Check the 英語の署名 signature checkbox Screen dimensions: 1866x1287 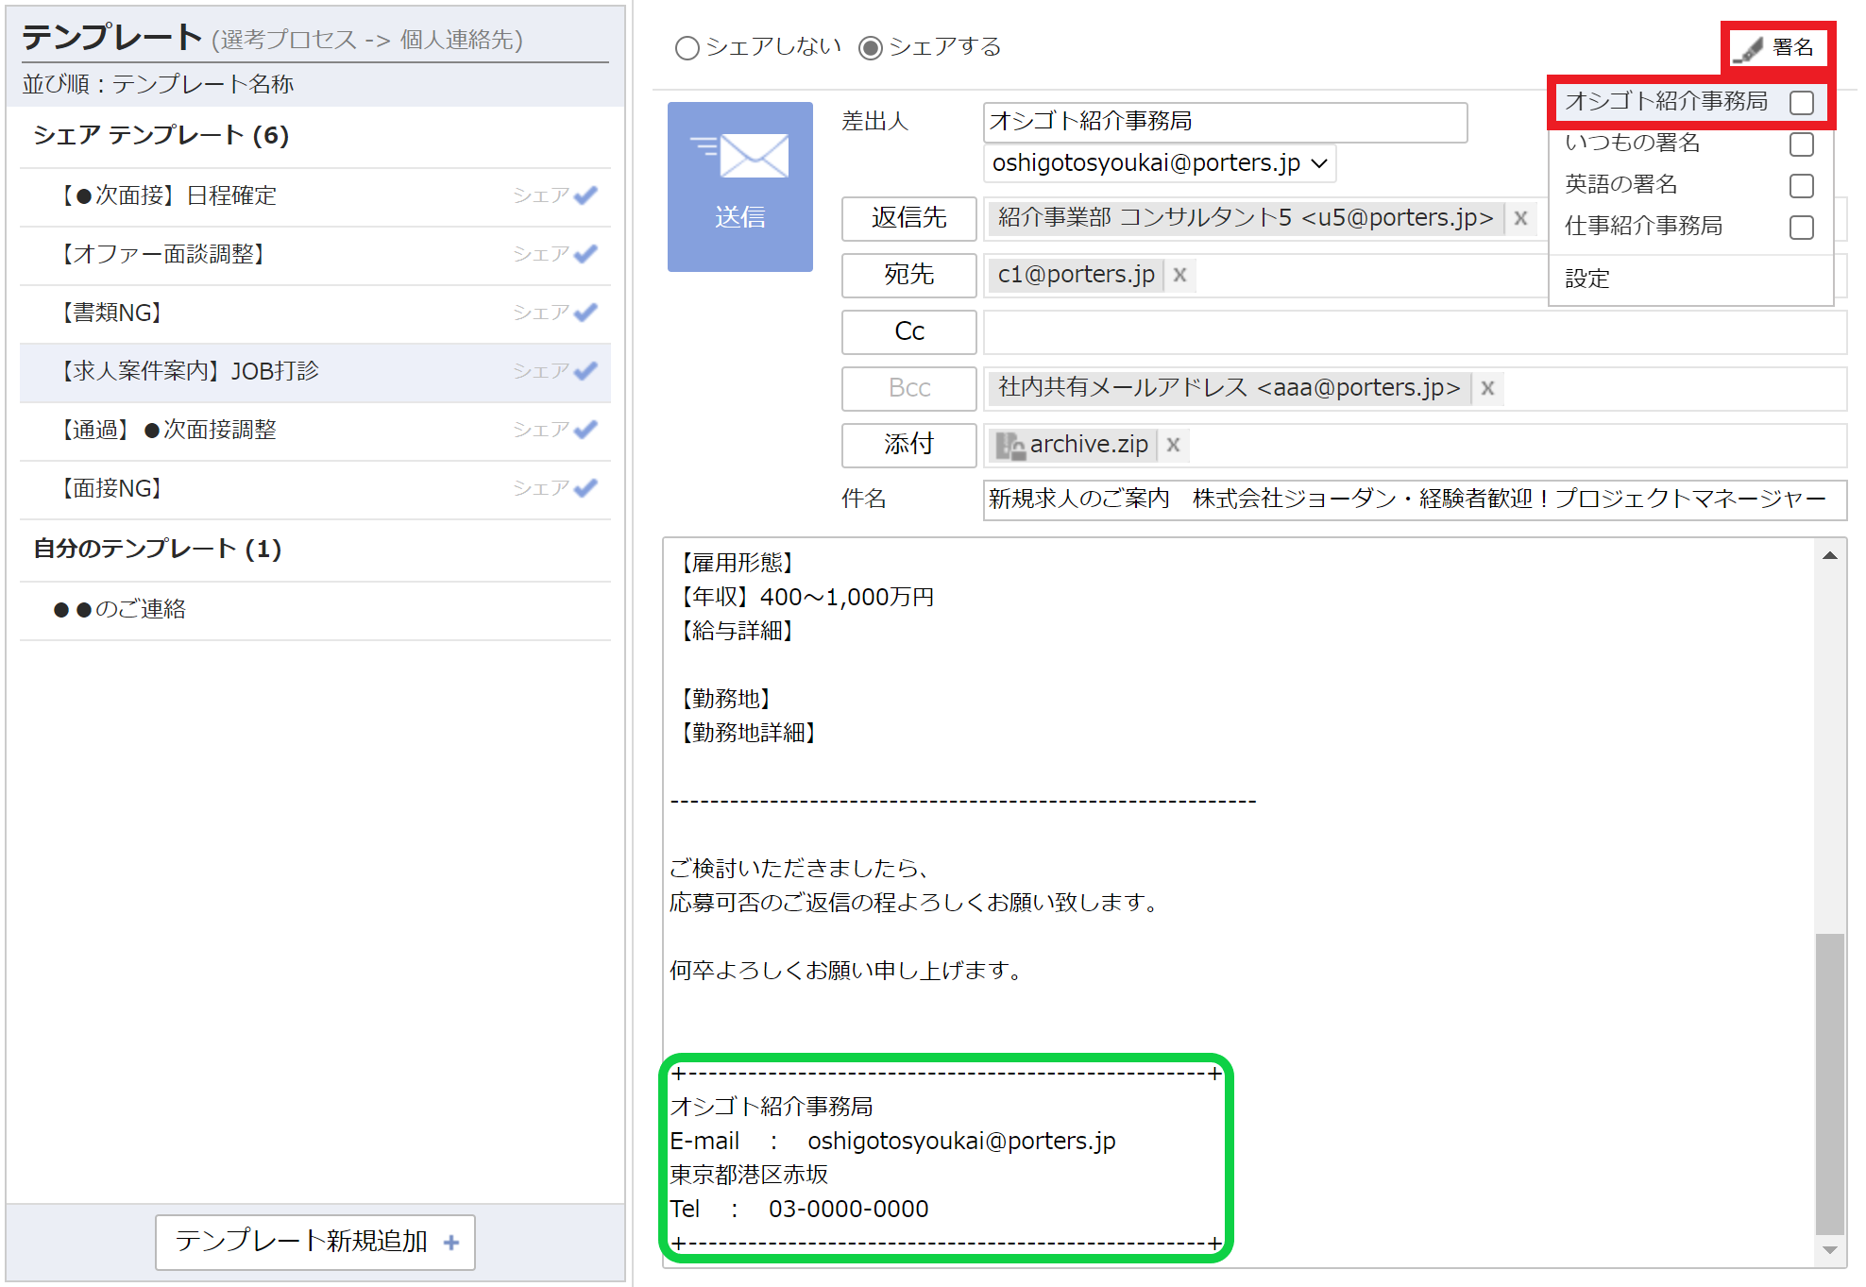[x=1801, y=186]
